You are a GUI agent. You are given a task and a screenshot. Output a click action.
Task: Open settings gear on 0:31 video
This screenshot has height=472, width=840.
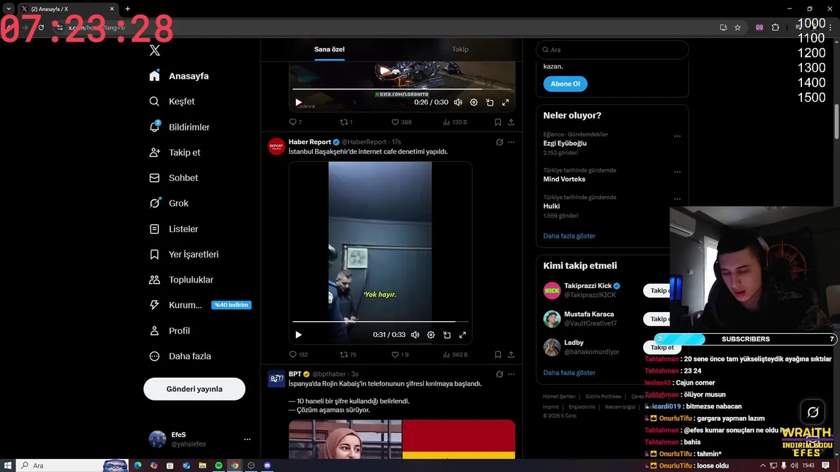click(431, 335)
